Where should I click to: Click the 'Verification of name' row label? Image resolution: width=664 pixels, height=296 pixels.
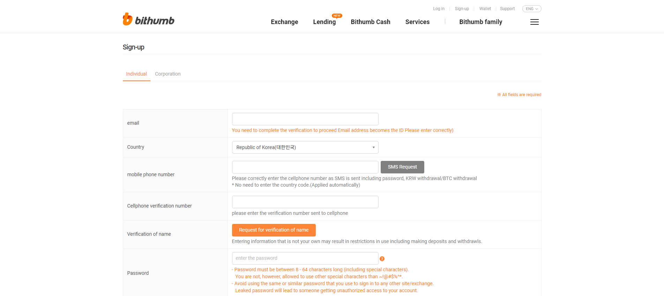click(149, 234)
